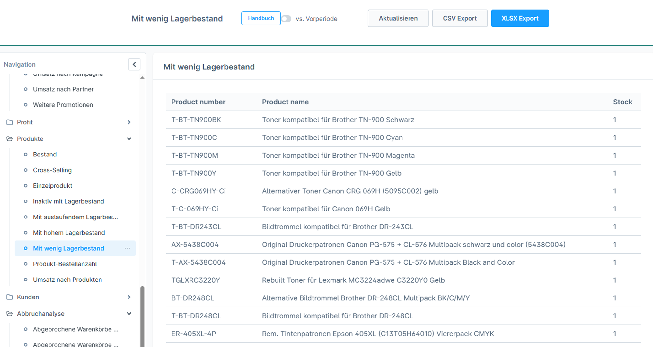Sort by the Product number column header

(198, 102)
